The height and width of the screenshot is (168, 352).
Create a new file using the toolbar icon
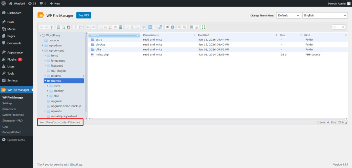click(x=64, y=27)
